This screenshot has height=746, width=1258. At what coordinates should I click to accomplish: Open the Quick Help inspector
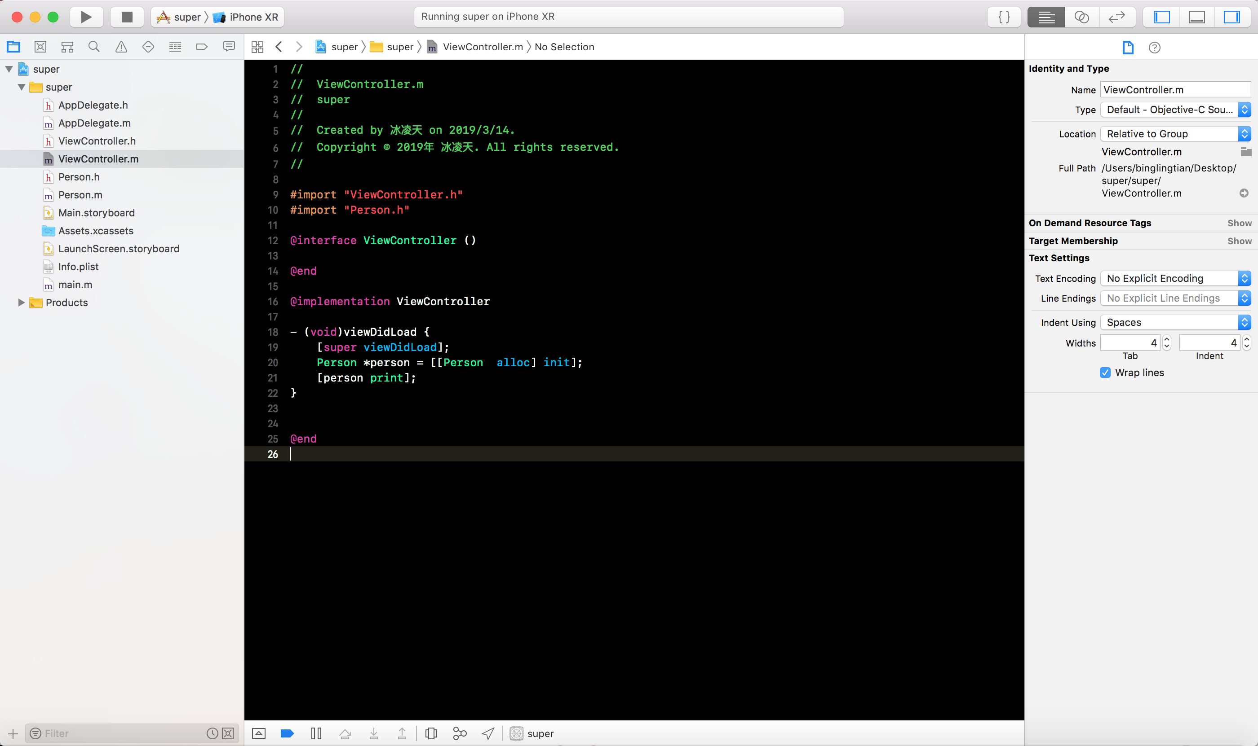(1154, 47)
